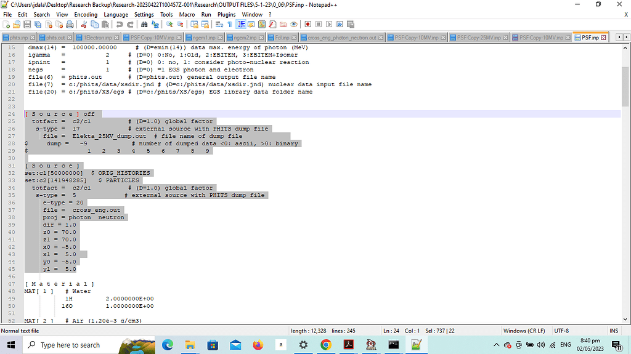631x354 pixels.
Task: Click Run Macro Multiple Times icon
Action: 340,25
